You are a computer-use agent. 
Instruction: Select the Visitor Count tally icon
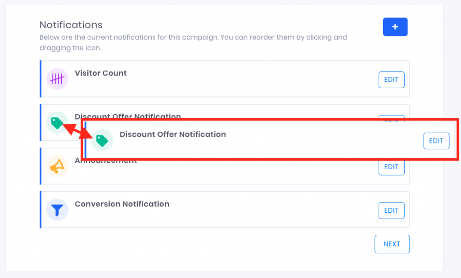(57, 78)
